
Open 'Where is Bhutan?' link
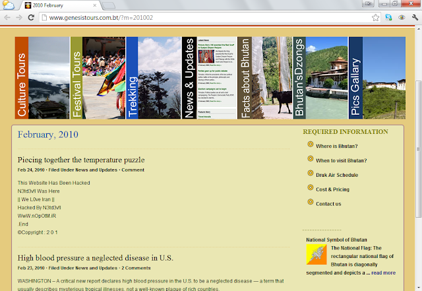[x=337, y=146]
